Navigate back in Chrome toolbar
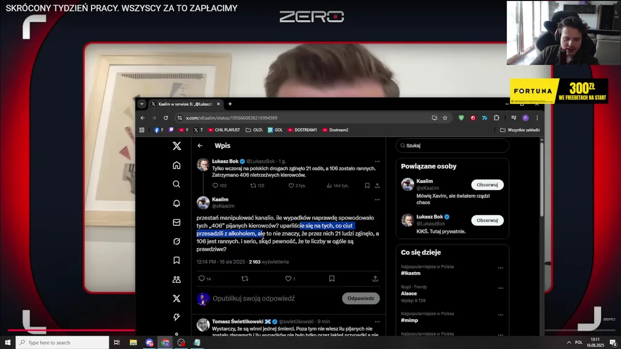The image size is (621, 349). pyautogui.click(x=142, y=118)
